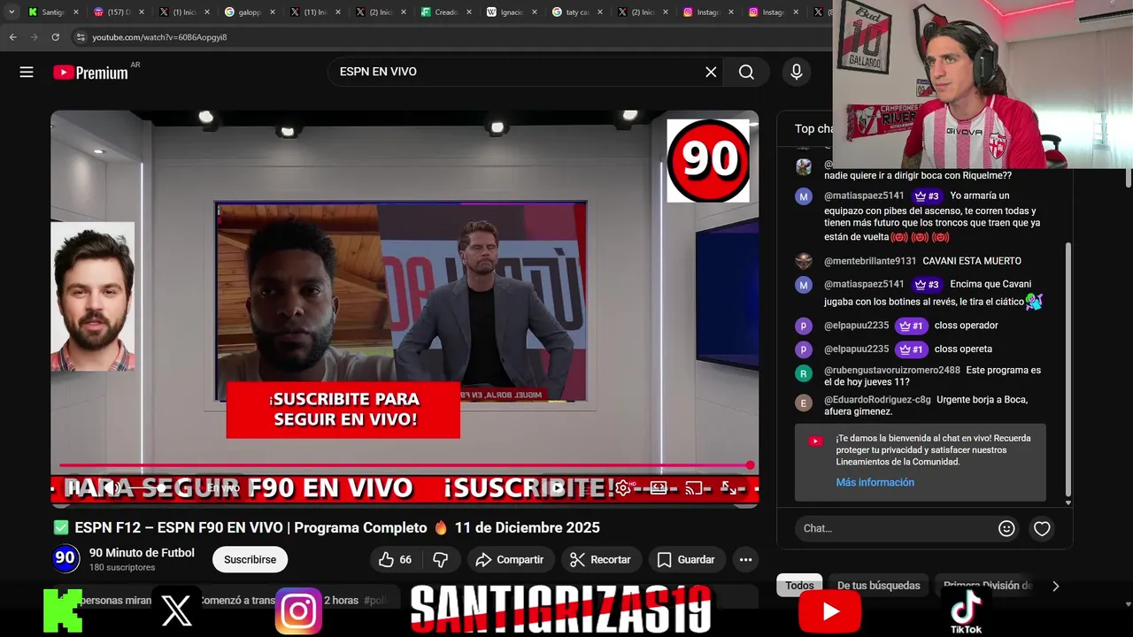Pause the video in the player
Image resolution: width=1133 pixels, height=637 pixels.
[x=75, y=487]
